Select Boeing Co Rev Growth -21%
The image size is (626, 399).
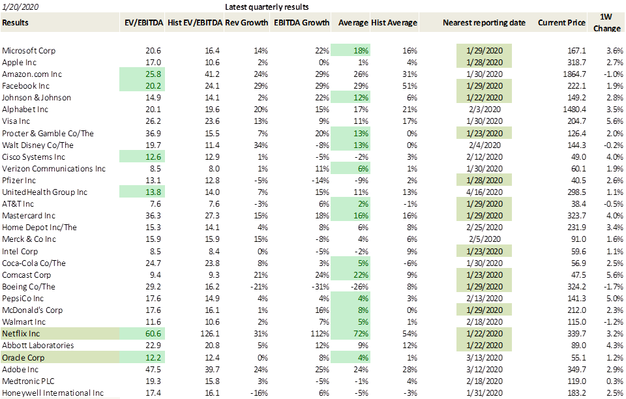259,286
